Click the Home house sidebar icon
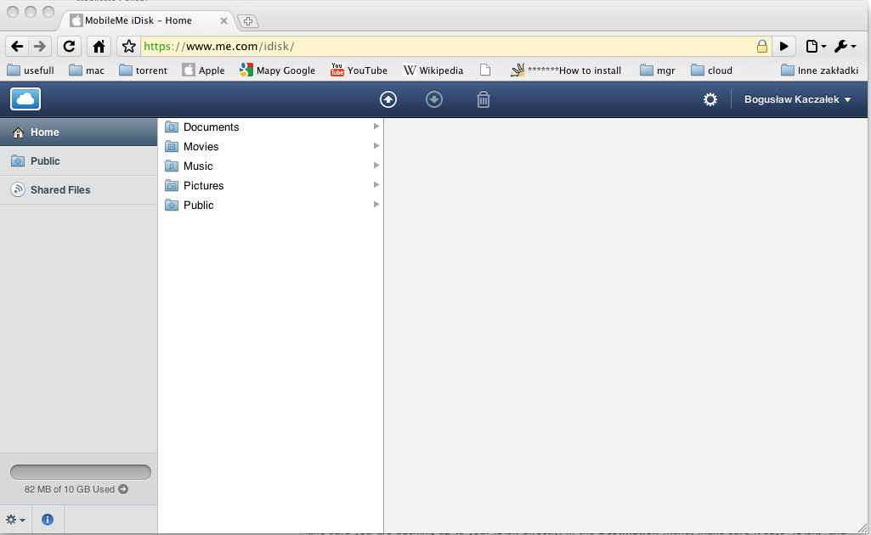The image size is (871, 535). pyautogui.click(x=19, y=132)
